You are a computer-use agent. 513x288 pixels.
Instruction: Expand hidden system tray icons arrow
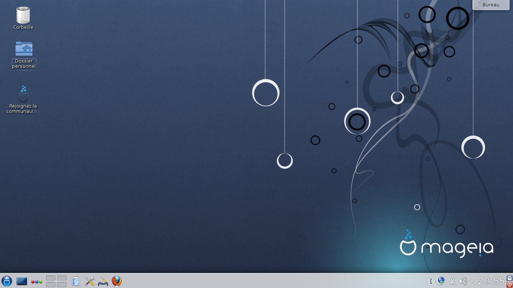472,281
